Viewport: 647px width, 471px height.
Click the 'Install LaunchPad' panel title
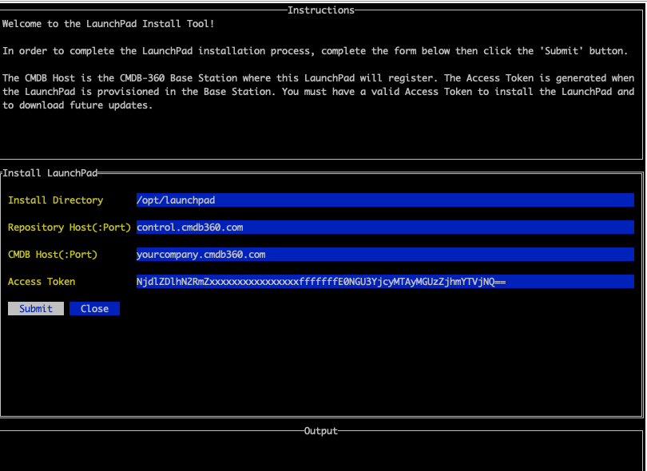pyautogui.click(x=50, y=172)
